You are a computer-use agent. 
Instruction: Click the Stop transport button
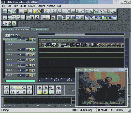click(x=7, y=88)
